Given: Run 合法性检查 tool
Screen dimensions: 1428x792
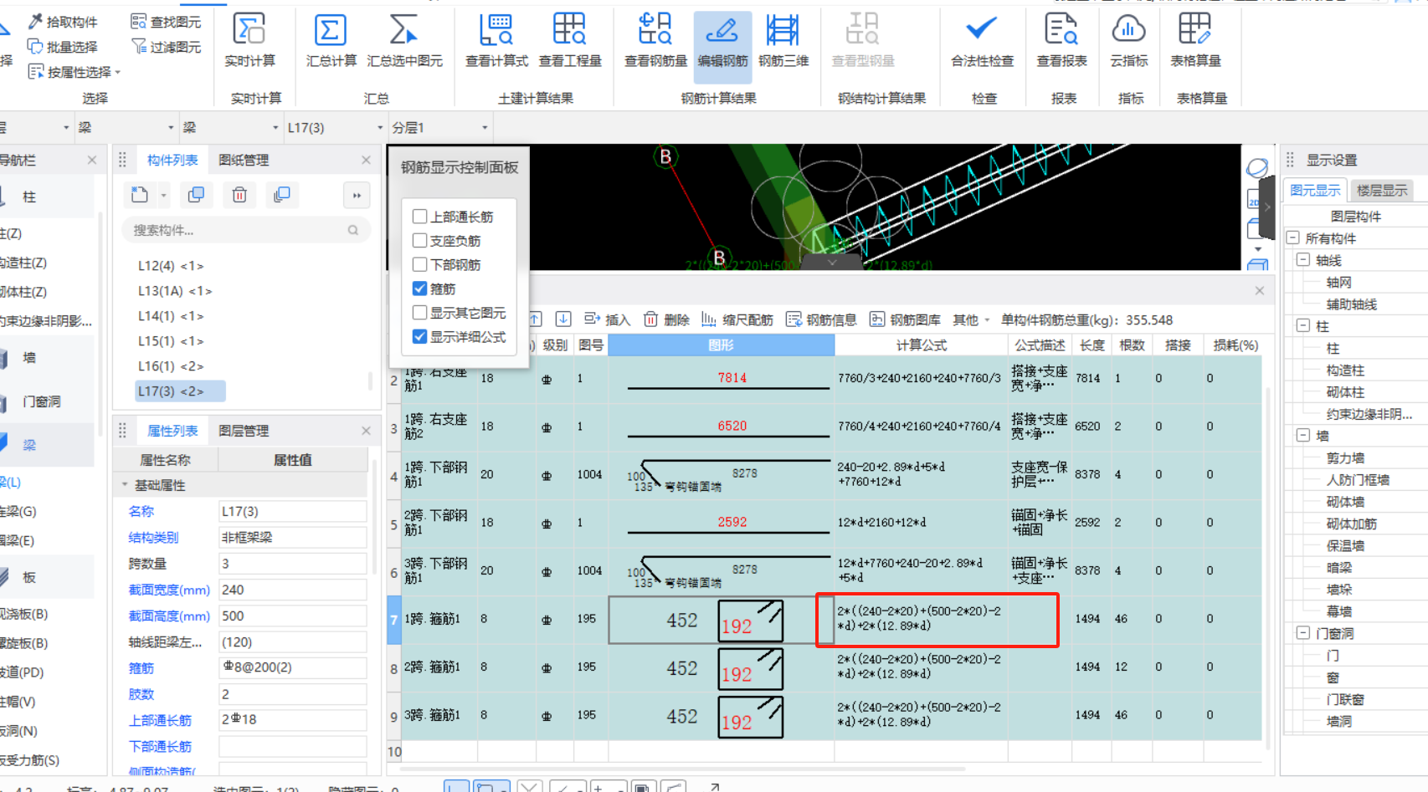Looking at the screenshot, I should click(x=982, y=39).
